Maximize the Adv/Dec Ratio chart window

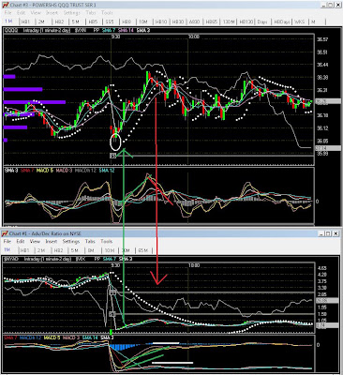point(328,233)
